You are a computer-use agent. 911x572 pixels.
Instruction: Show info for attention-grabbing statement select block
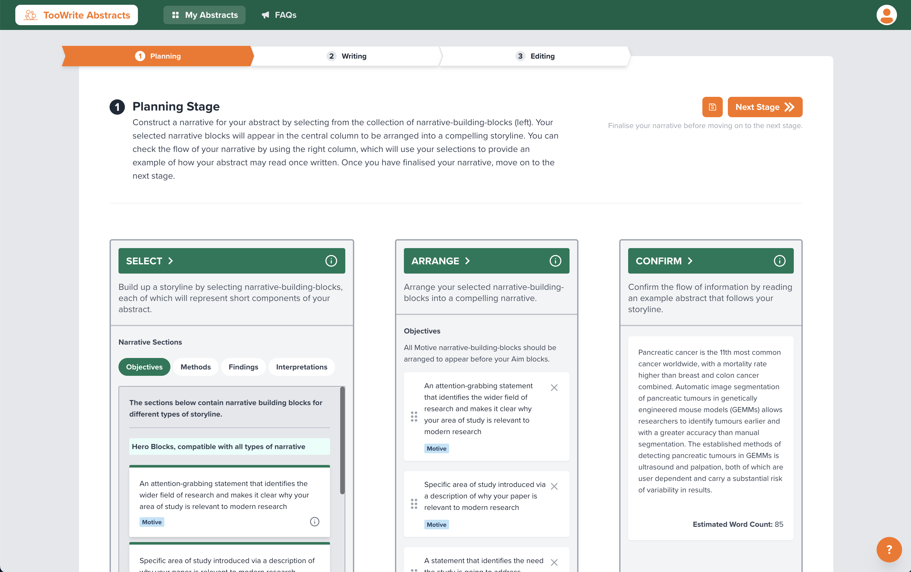(314, 522)
